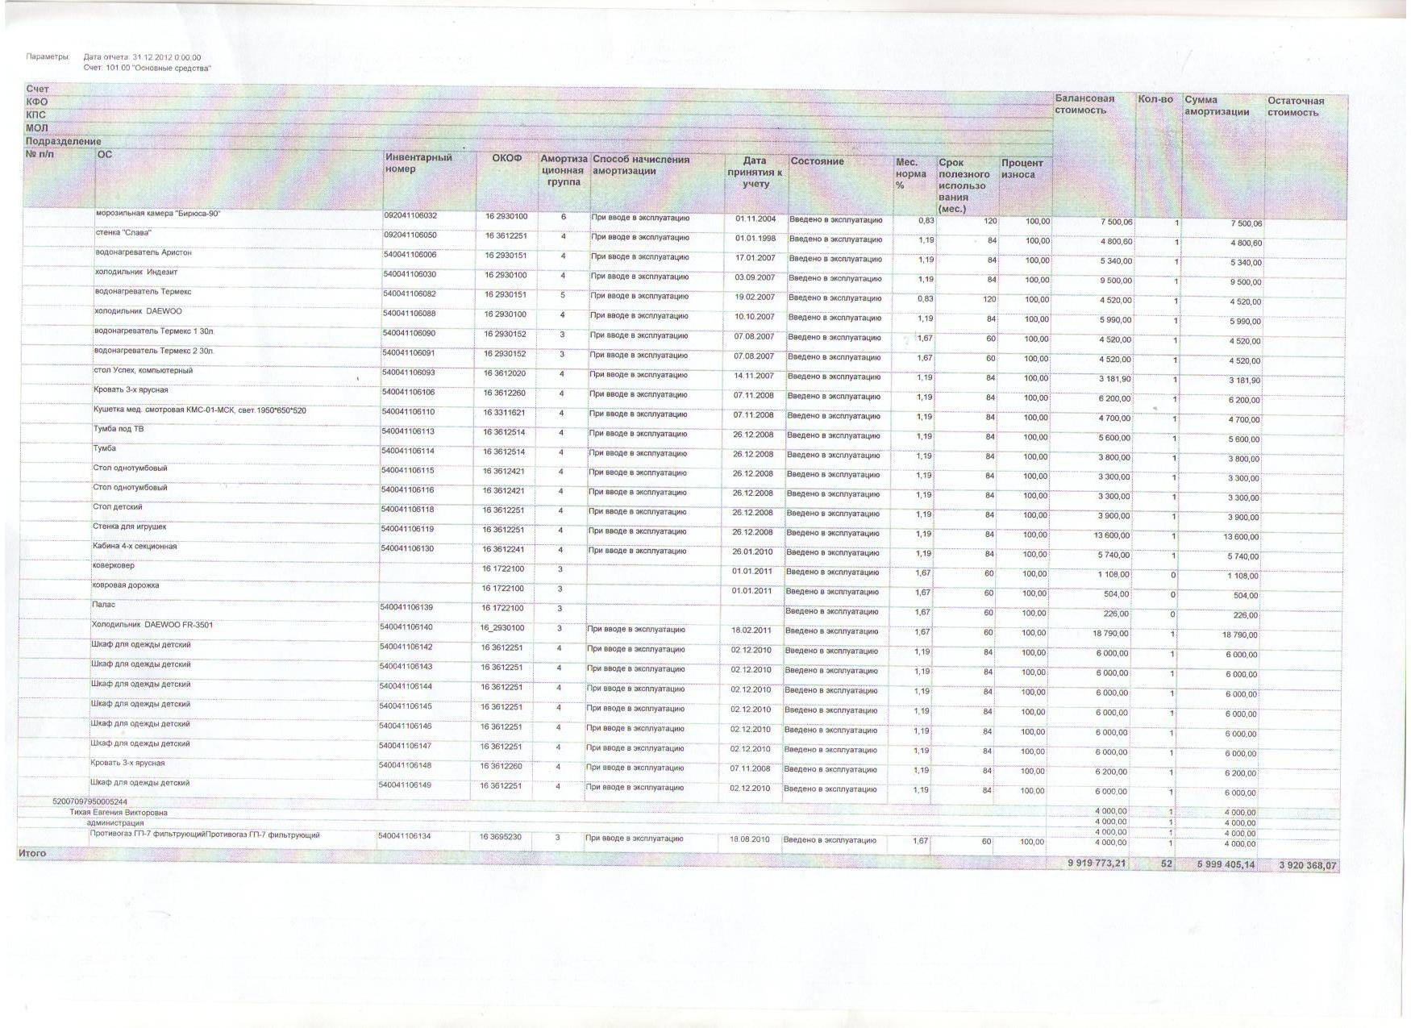Click inventory number "540041106006"
This screenshot has width=1411, height=1028.
(410, 254)
